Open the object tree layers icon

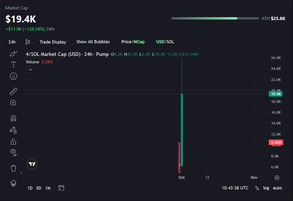[x=13, y=183]
